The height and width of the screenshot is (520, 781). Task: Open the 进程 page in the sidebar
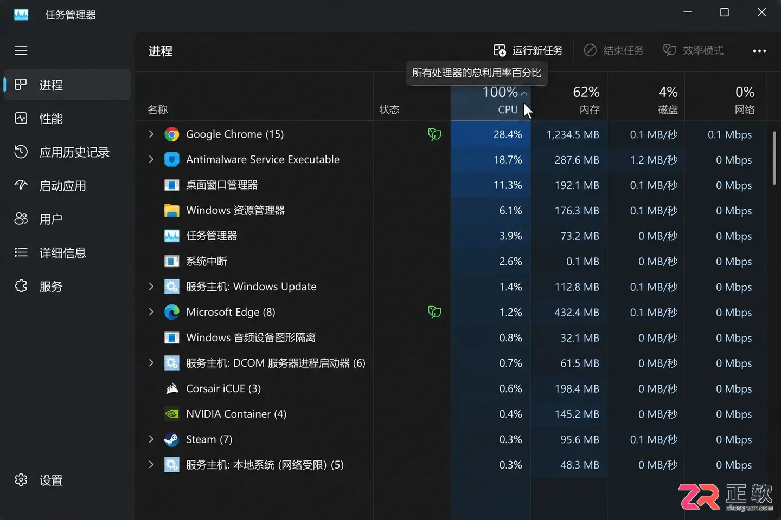pos(67,84)
